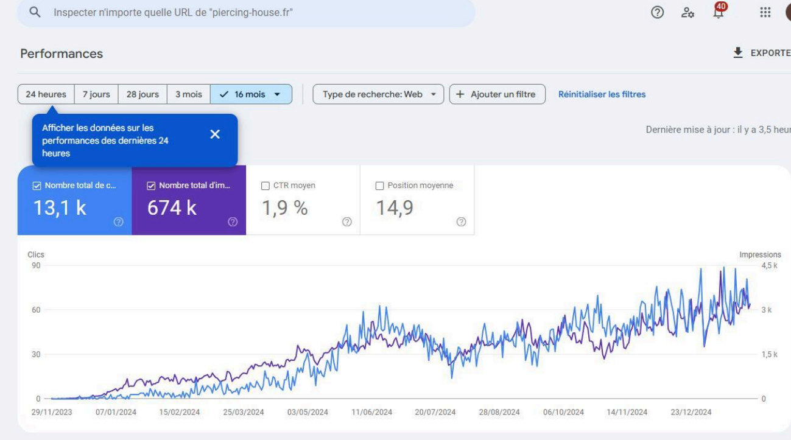791x440 pixels.
Task: Open help for Position moyenne card
Action: 461,222
